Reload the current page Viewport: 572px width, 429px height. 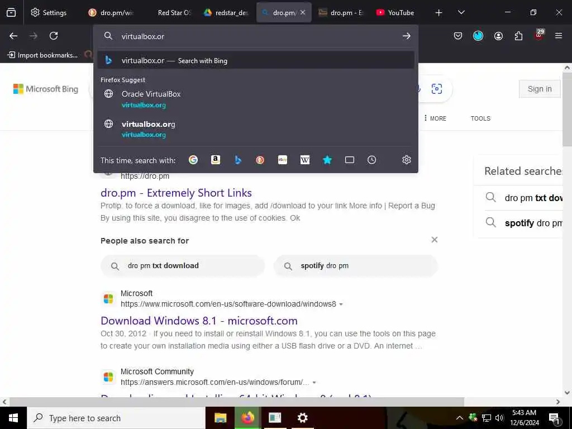click(54, 36)
